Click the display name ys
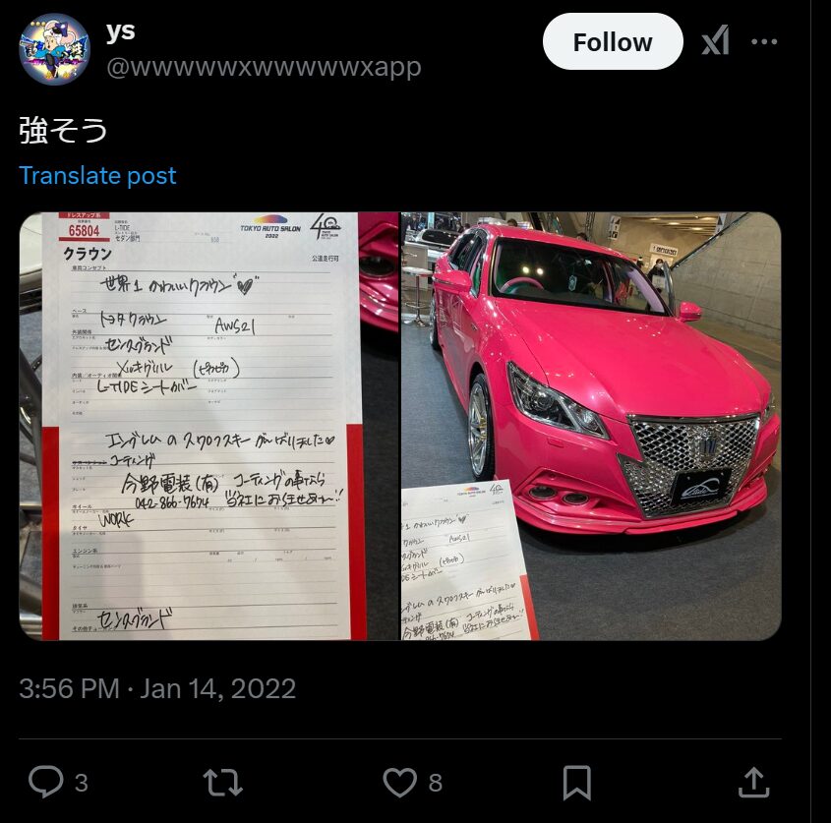 point(120,31)
